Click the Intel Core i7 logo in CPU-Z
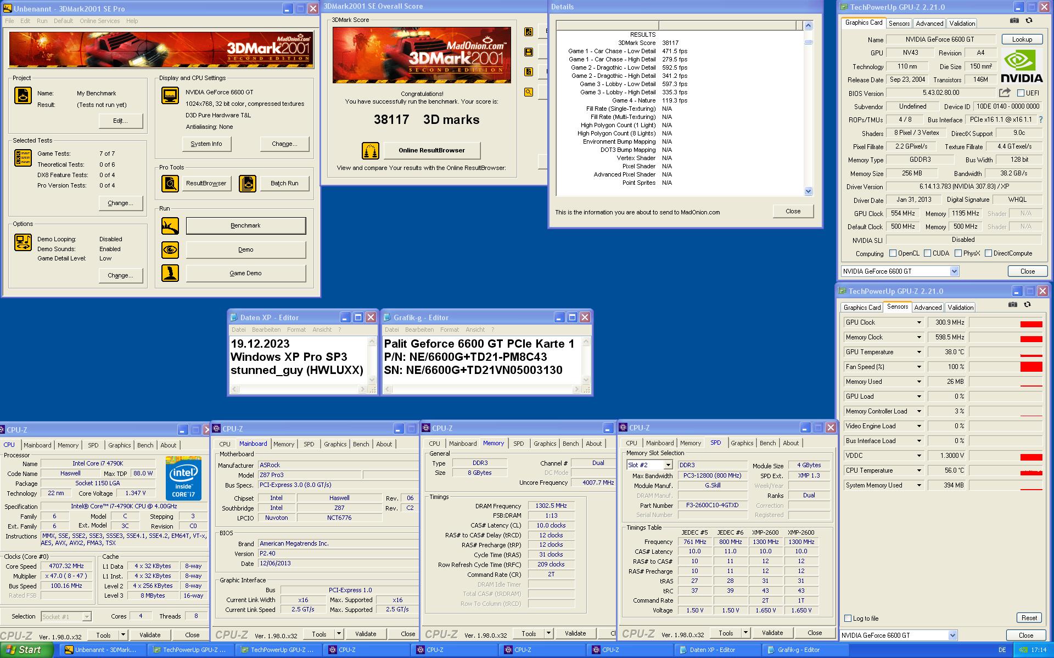 183,478
